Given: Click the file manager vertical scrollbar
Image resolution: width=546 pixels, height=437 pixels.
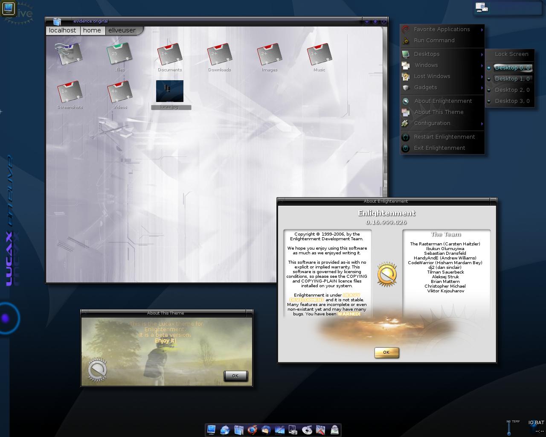Looking at the screenshot, I should pos(384,111).
